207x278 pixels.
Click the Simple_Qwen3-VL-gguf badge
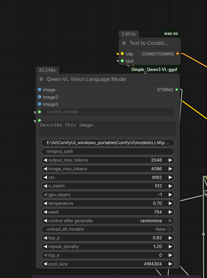(154, 70)
